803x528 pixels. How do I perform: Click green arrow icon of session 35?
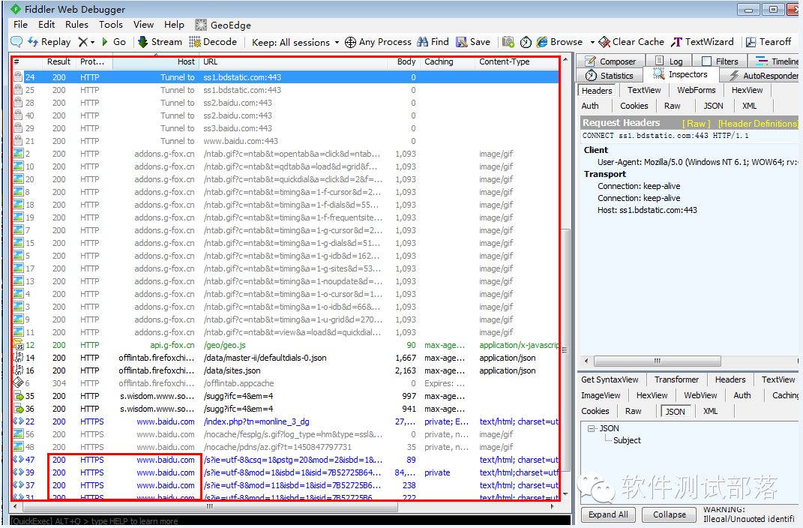pyautogui.click(x=18, y=396)
